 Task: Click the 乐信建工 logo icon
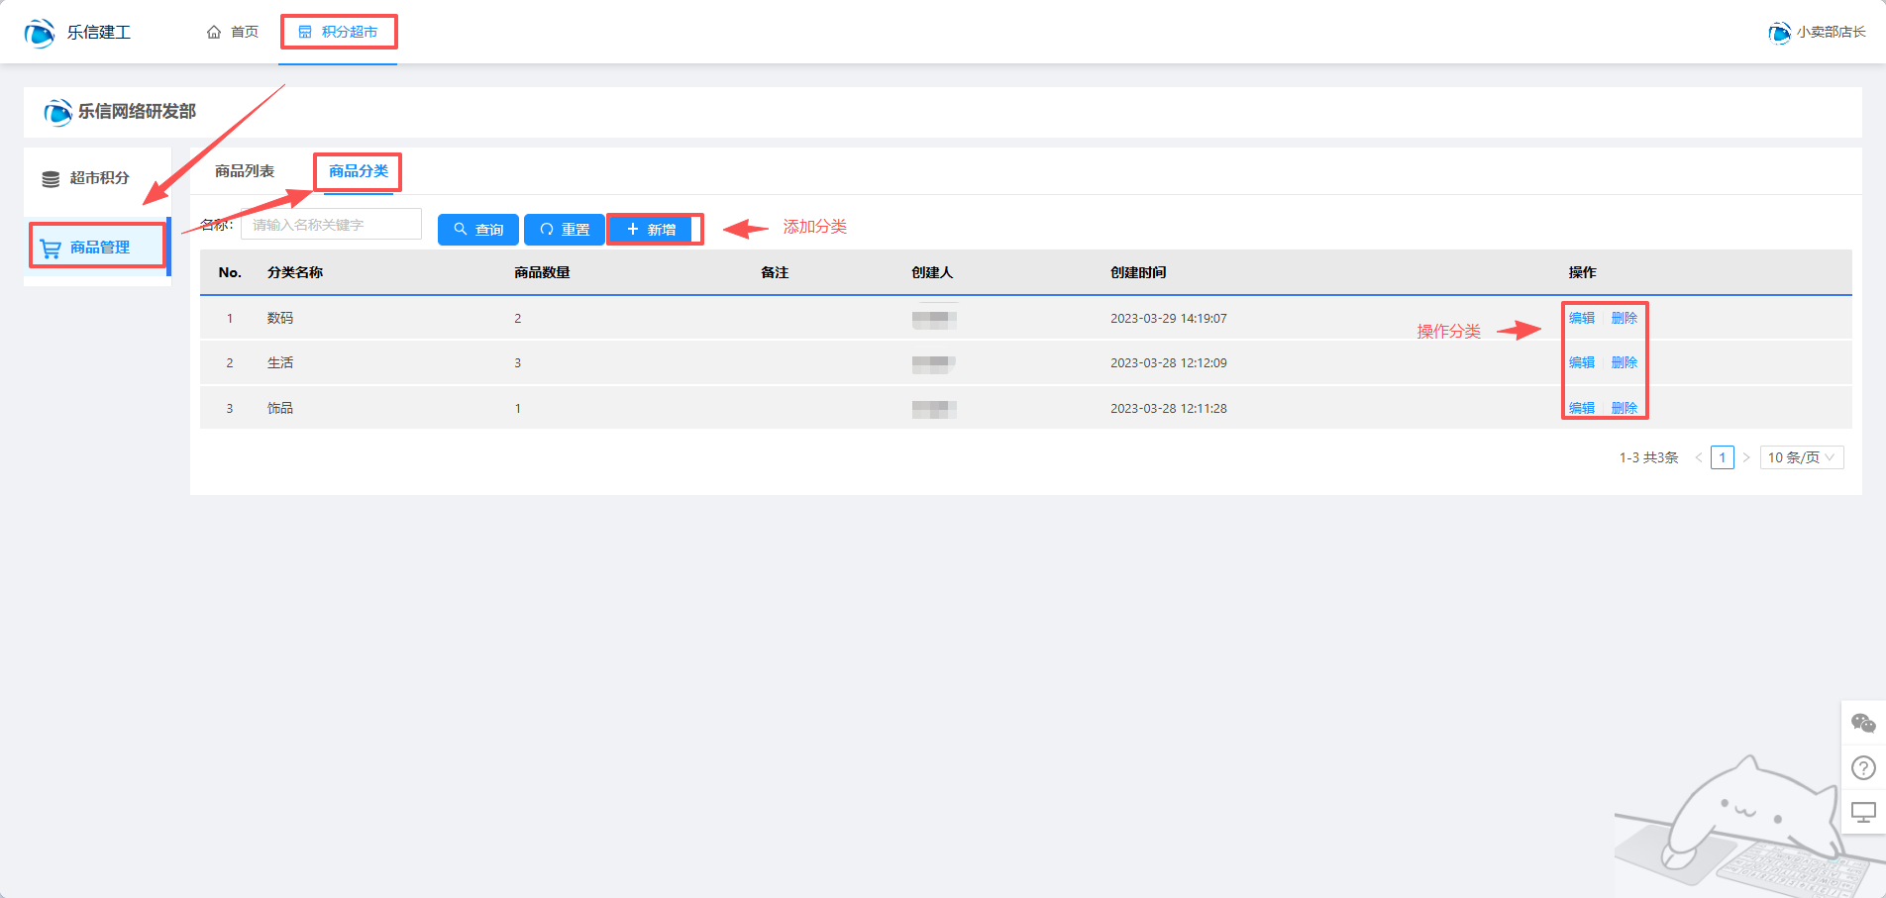click(x=40, y=33)
